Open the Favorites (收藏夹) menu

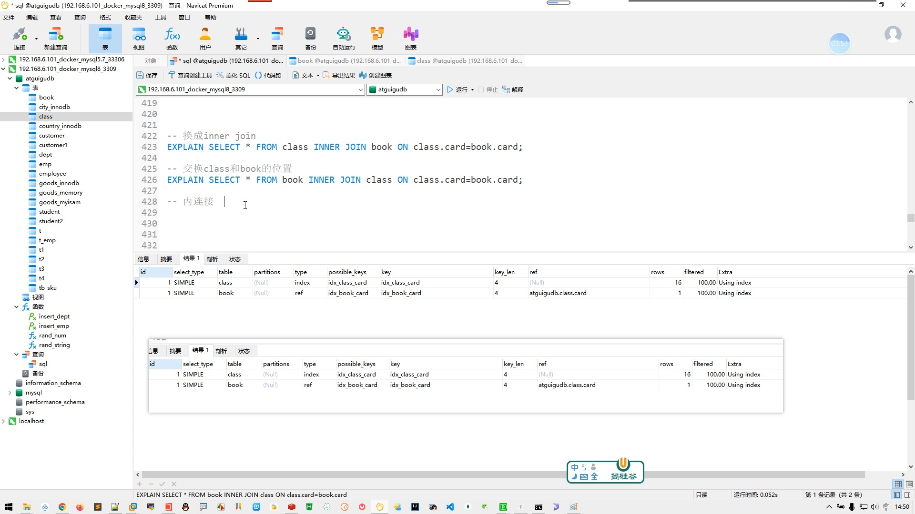coord(133,18)
